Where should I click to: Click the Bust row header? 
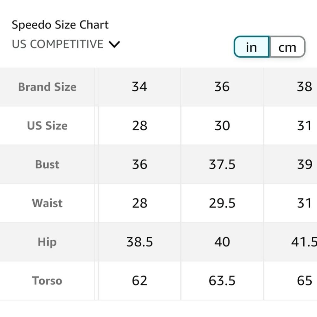[47, 164]
